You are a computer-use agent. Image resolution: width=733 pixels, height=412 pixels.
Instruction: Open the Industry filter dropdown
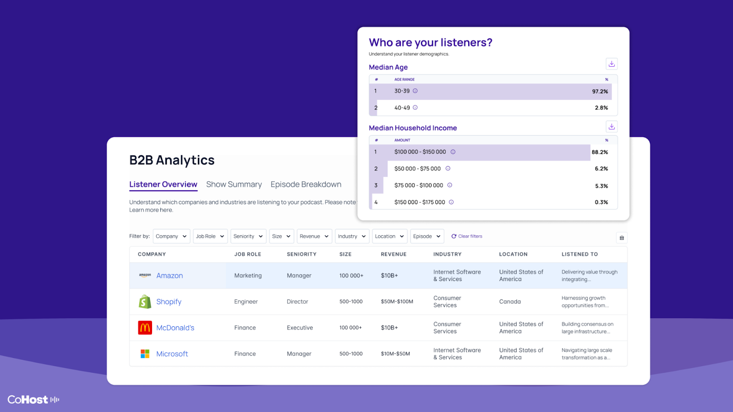coord(352,236)
